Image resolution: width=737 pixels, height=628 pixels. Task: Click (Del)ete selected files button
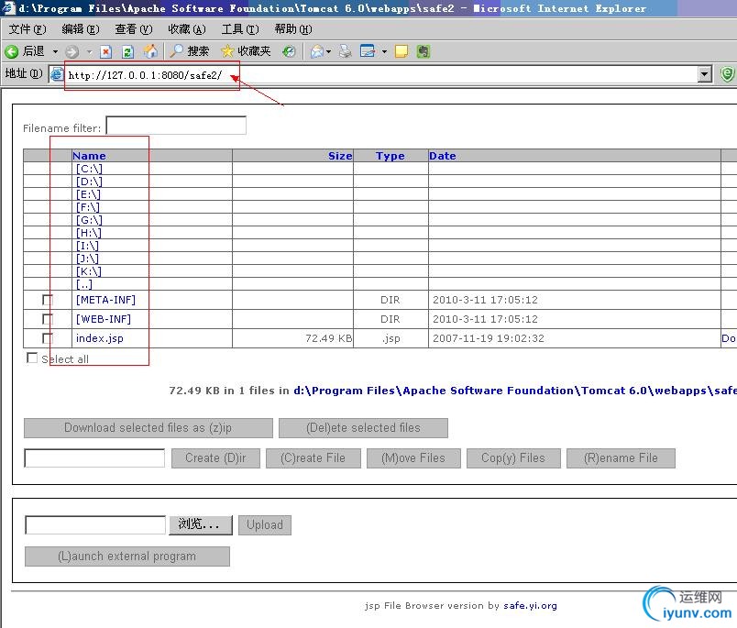coord(363,428)
